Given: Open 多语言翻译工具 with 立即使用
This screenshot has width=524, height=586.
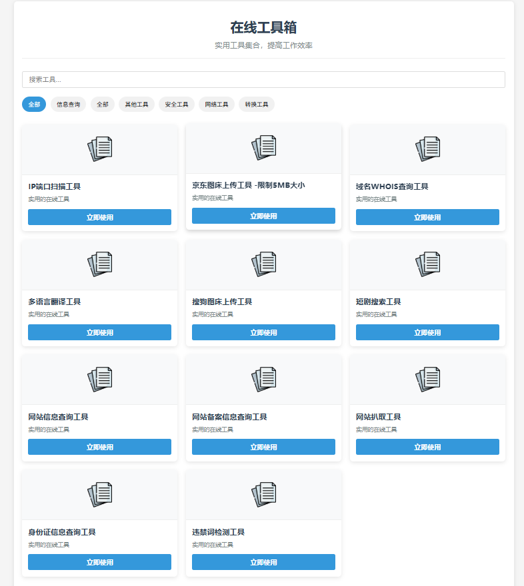Looking at the screenshot, I should pyautogui.click(x=100, y=332).
